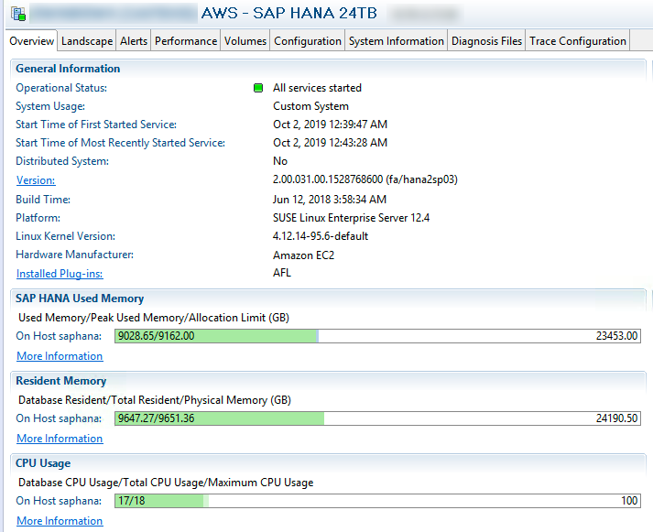Click the resident memory usage bar
This screenshot has width=653, height=532.
377,418
